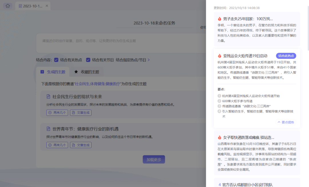Click the plus icon in second 再来几个 button

[x=50, y=145]
